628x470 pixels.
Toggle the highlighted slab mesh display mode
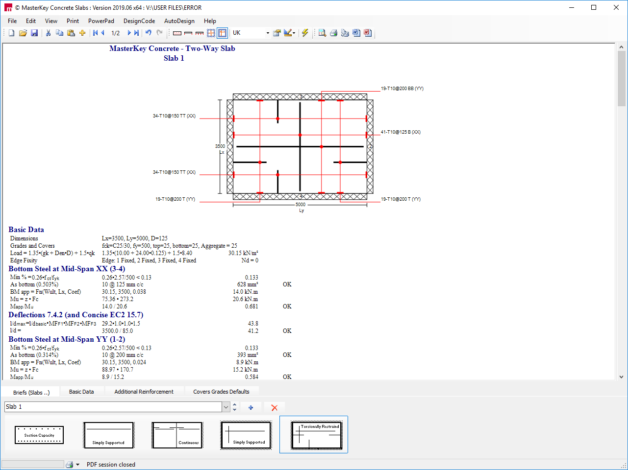click(222, 33)
